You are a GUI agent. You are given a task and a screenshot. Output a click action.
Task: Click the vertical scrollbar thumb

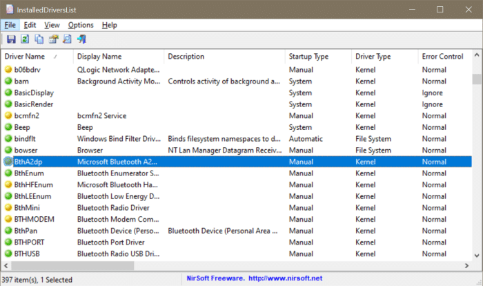point(477,79)
